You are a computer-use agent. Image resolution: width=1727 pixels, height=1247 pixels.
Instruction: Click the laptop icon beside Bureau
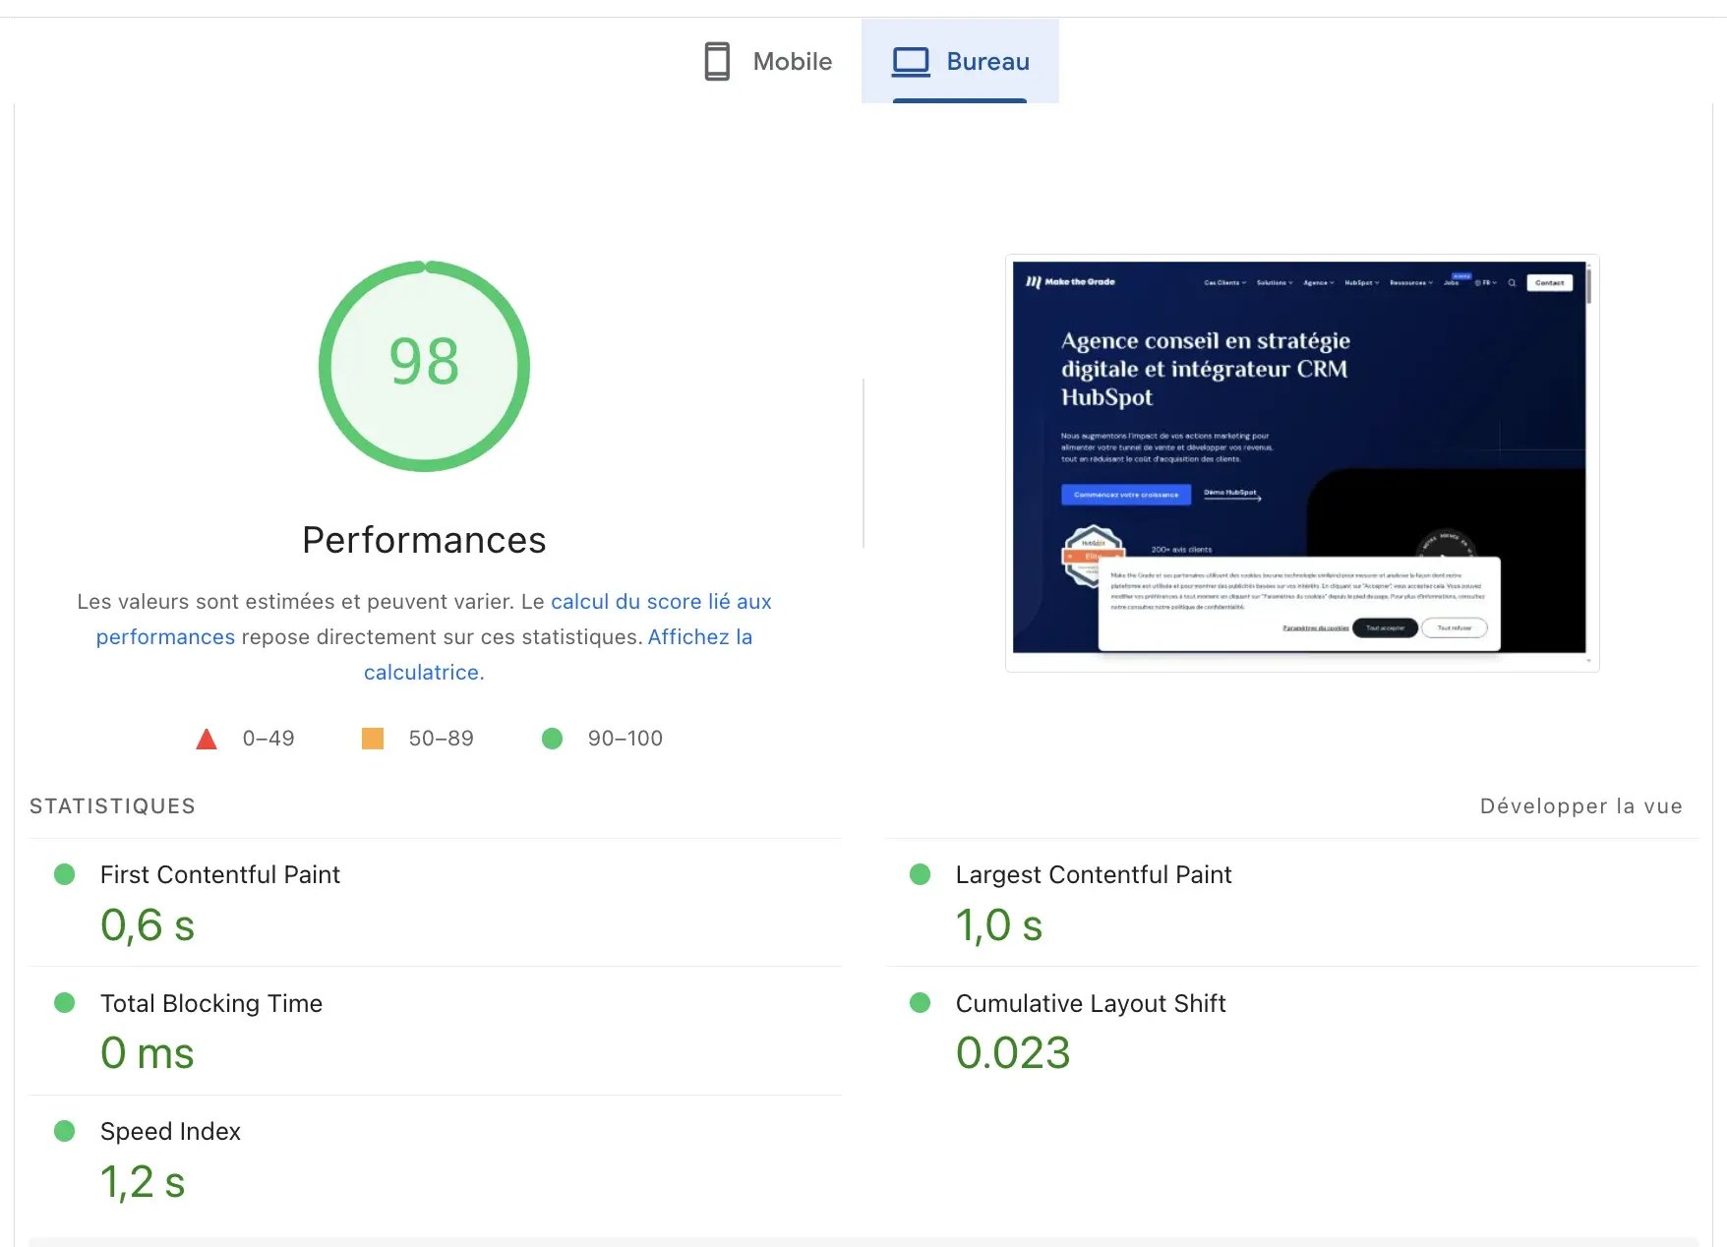pos(911,61)
